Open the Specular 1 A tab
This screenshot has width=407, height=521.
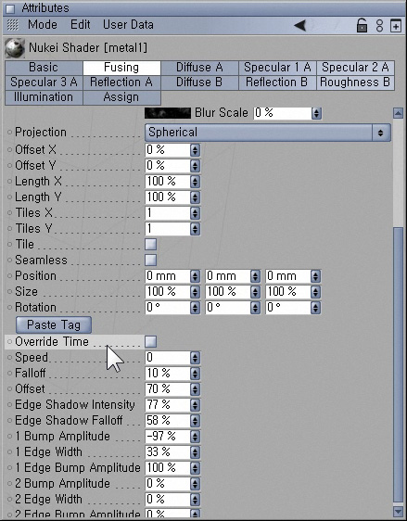point(277,68)
